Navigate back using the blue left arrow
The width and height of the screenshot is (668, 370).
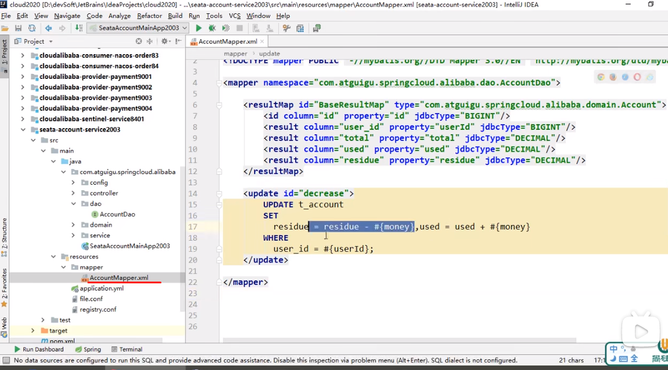[49, 28]
